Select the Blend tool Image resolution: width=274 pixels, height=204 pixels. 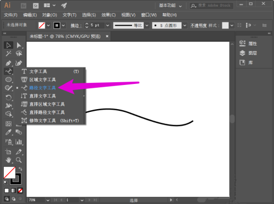point(19,132)
